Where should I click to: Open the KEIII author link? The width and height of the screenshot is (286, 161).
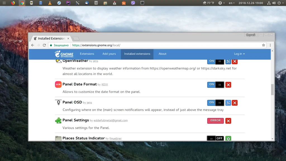(x=105, y=85)
